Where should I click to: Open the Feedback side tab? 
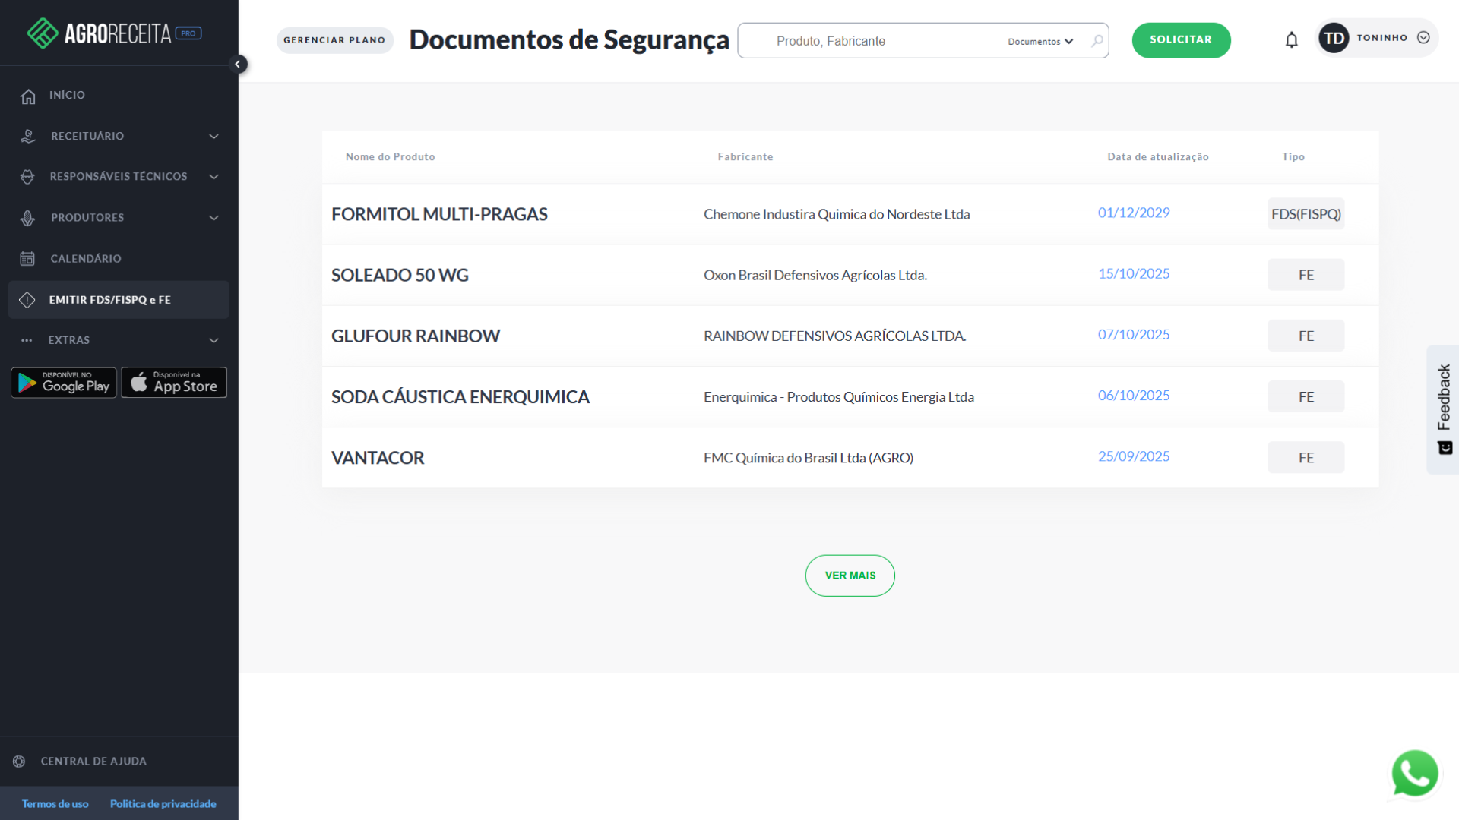pyautogui.click(x=1443, y=410)
